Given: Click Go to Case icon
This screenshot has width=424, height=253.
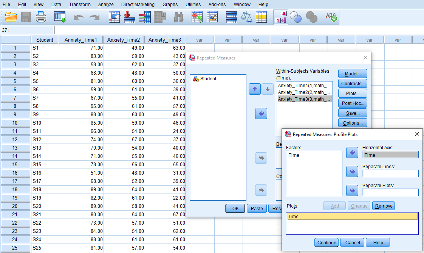Looking at the screenshot, I should tap(115, 17).
